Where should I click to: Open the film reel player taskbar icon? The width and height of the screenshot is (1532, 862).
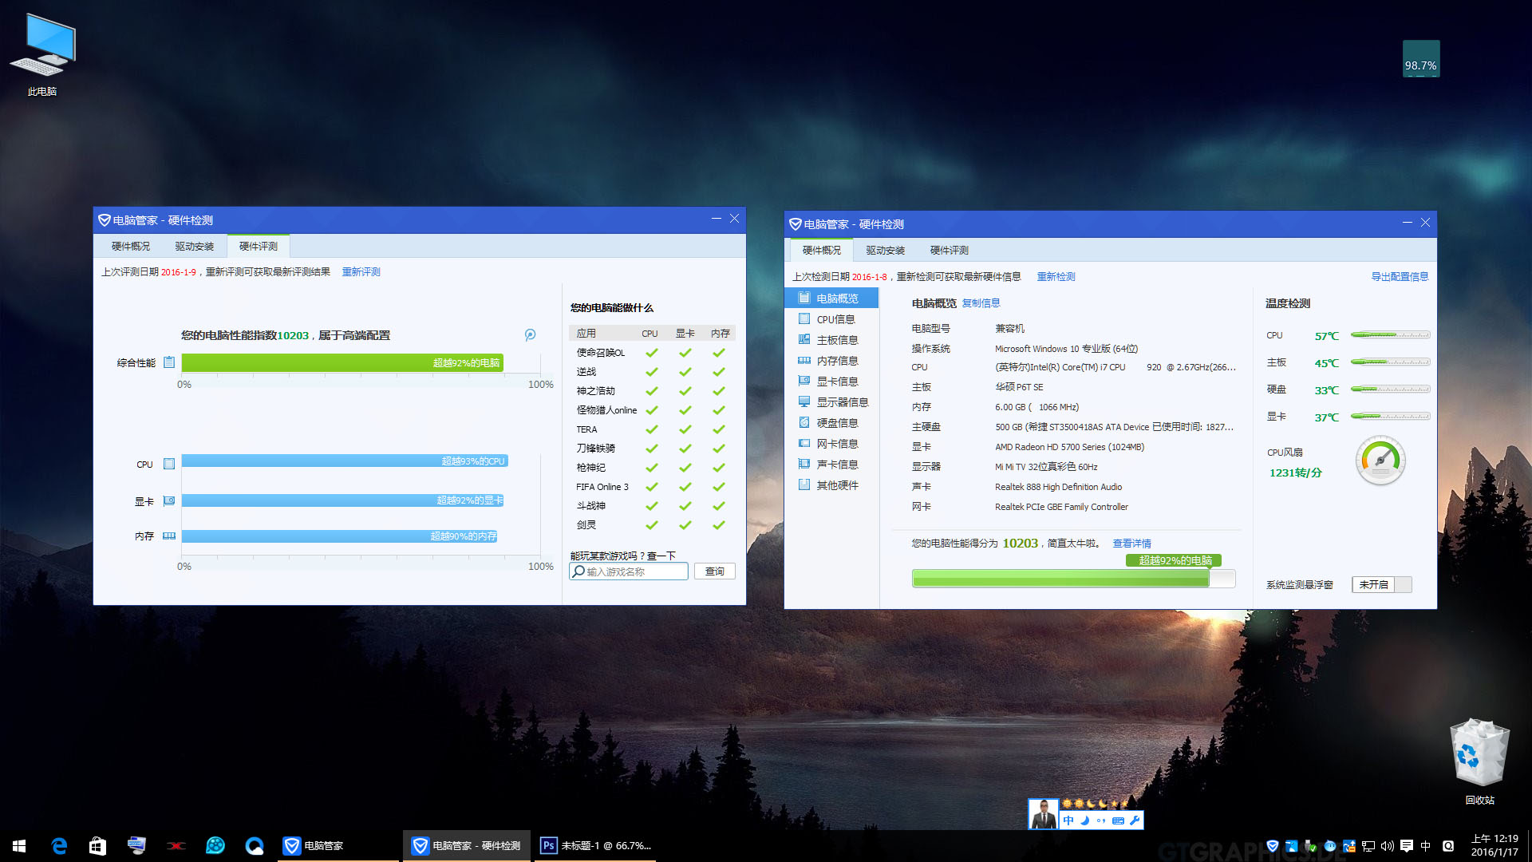click(215, 846)
